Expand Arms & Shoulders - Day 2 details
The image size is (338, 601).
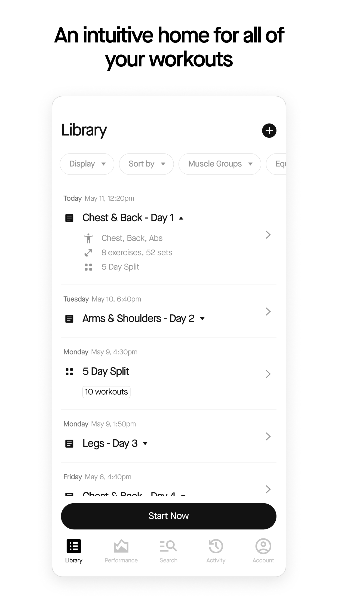coord(202,319)
